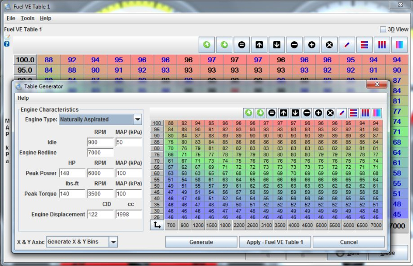Click the green down-arrow icon in main toolbar
413x266 pixels.
[x=224, y=45]
